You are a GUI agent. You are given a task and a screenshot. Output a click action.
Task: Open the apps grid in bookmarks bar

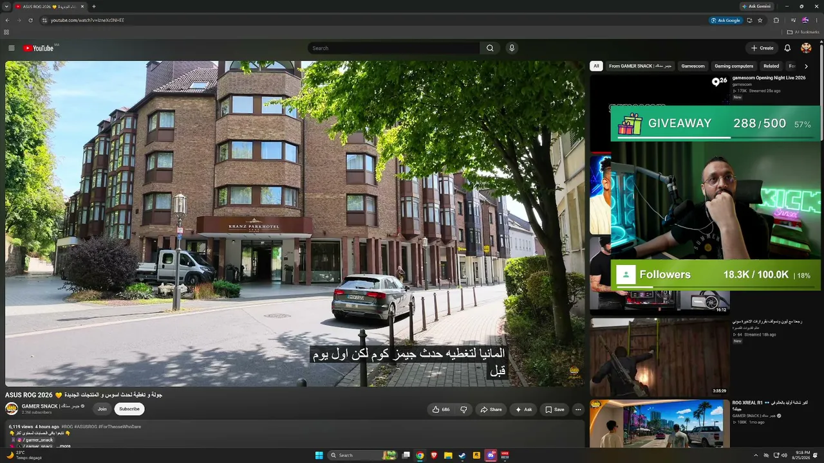(x=6, y=32)
